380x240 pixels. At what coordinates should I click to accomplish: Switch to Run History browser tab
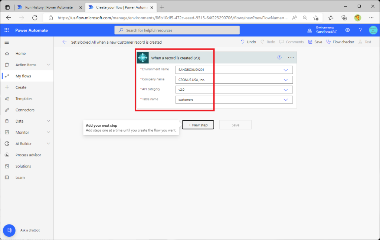(49, 7)
